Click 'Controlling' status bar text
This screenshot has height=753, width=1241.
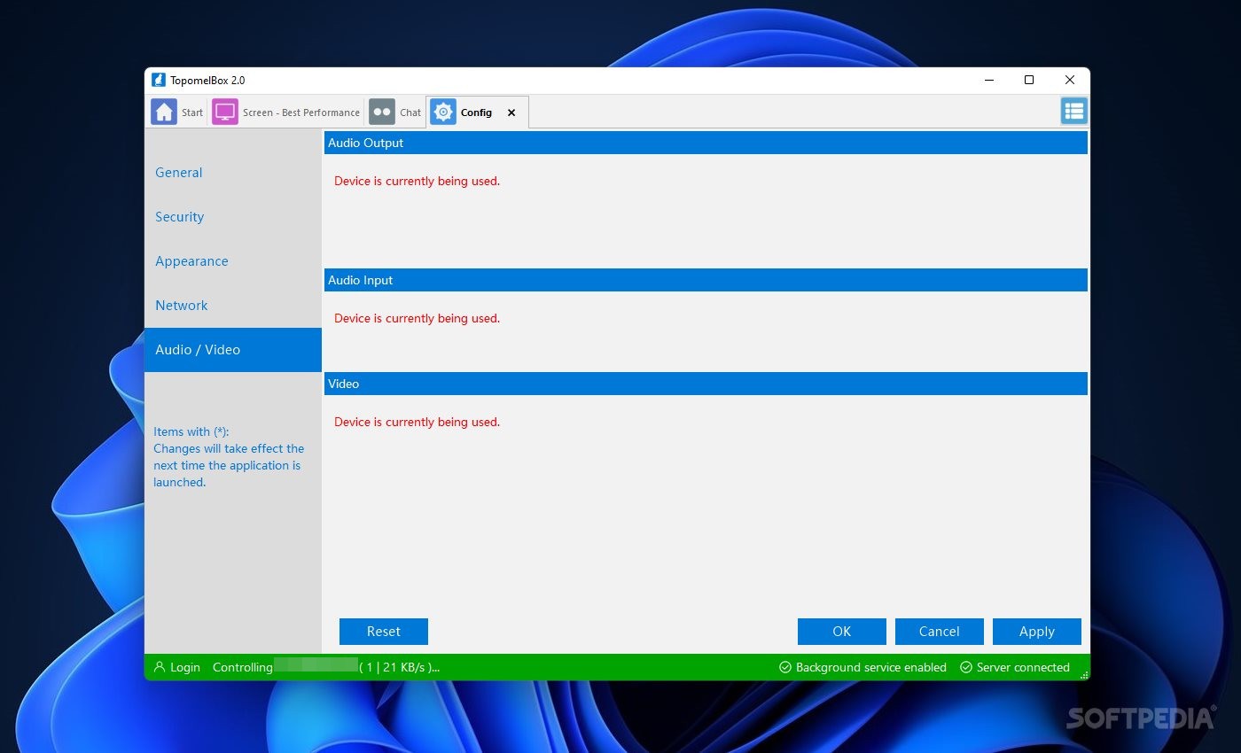(x=243, y=667)
